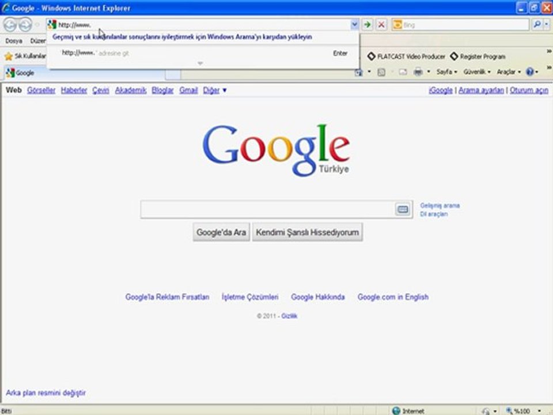The image size is (553, 415).
Task: Expand favorites bar overflow chevron
Action: pos(549,51)
